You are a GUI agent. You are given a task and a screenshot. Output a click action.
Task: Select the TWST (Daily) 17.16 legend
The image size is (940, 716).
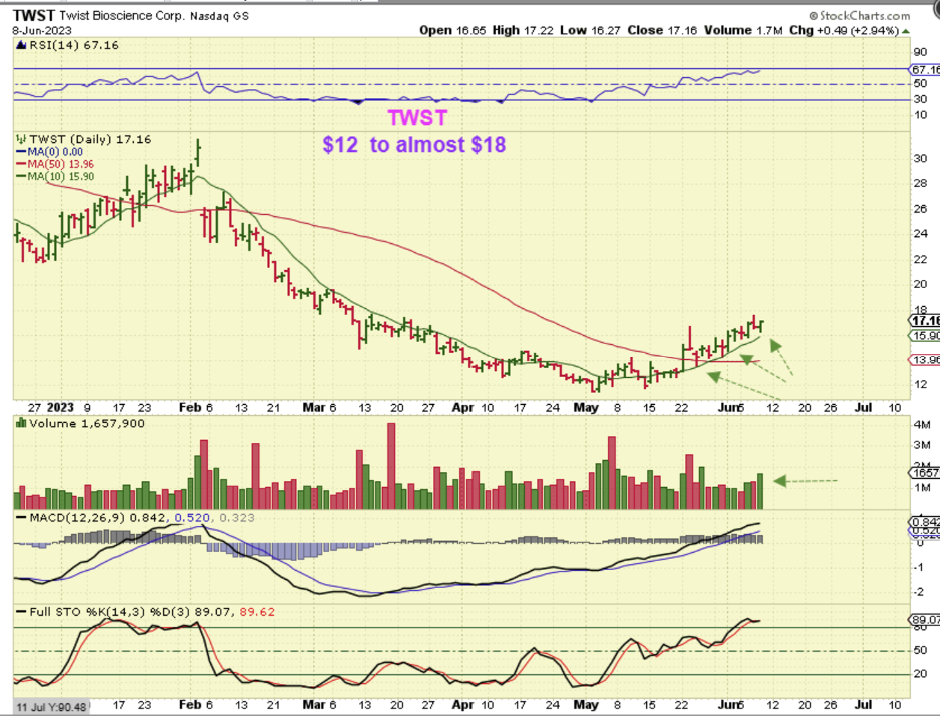[x=90, y=139]
